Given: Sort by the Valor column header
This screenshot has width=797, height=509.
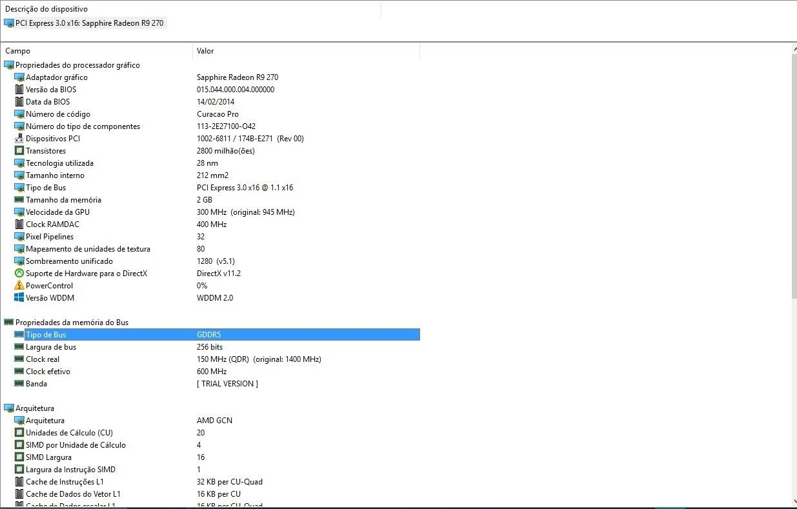Looking at the screenshot, I should pos(306,51).
